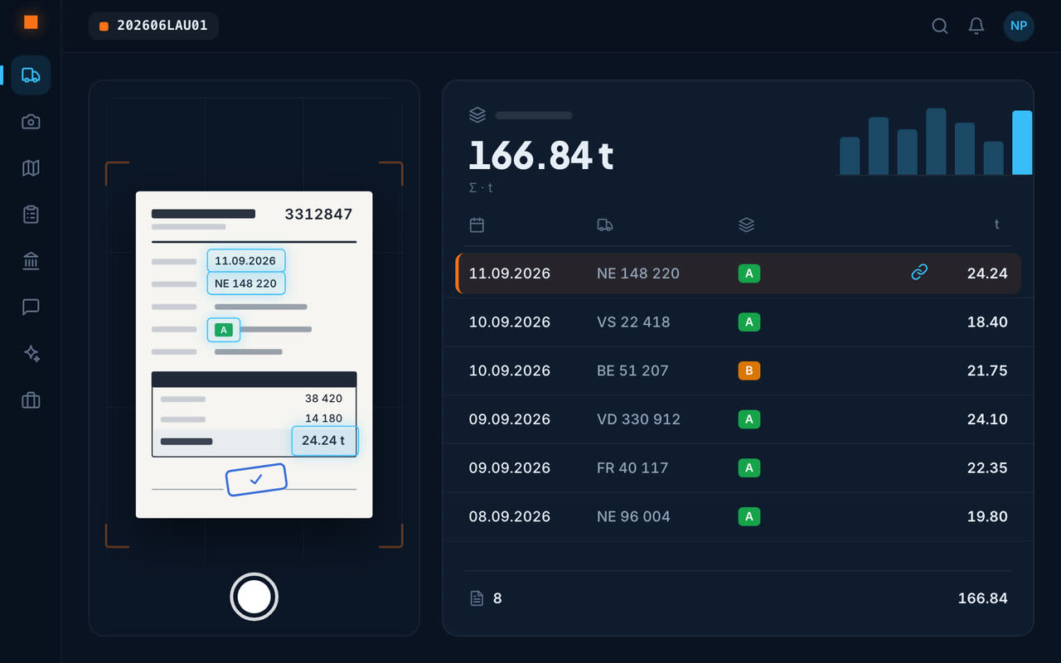The image size is (1061, 663).
Task: Select the highlighted rightmost chart bar
Action: click(1022, 143)
